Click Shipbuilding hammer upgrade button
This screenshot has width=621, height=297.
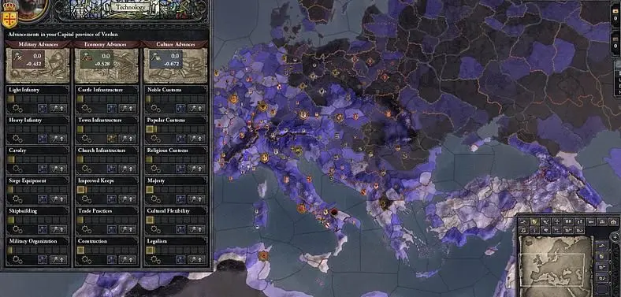[58, 229]
